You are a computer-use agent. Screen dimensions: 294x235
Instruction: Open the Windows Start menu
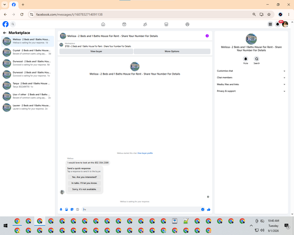5,226
